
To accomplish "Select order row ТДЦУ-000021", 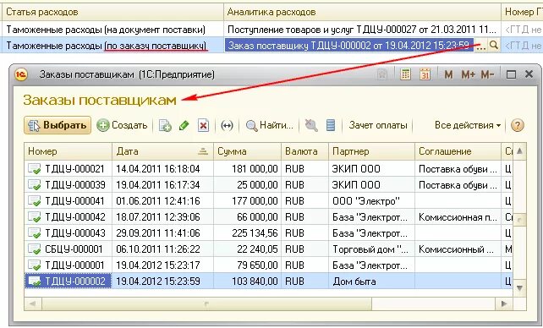I will tap(268, 168).
